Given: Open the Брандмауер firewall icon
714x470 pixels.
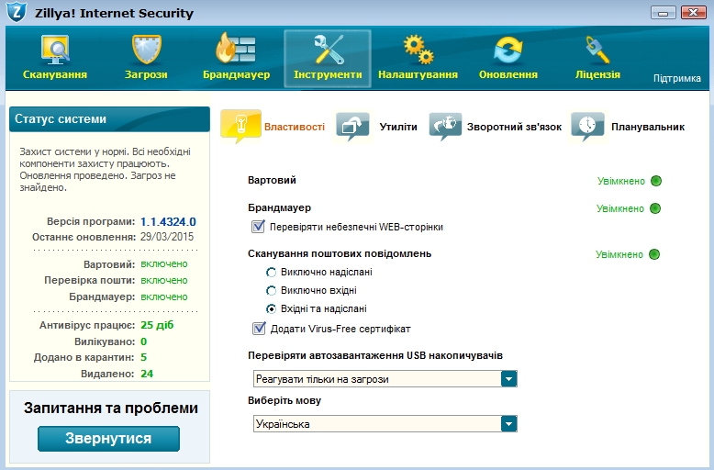Looking at the screenshot, I should coord(237,49).
